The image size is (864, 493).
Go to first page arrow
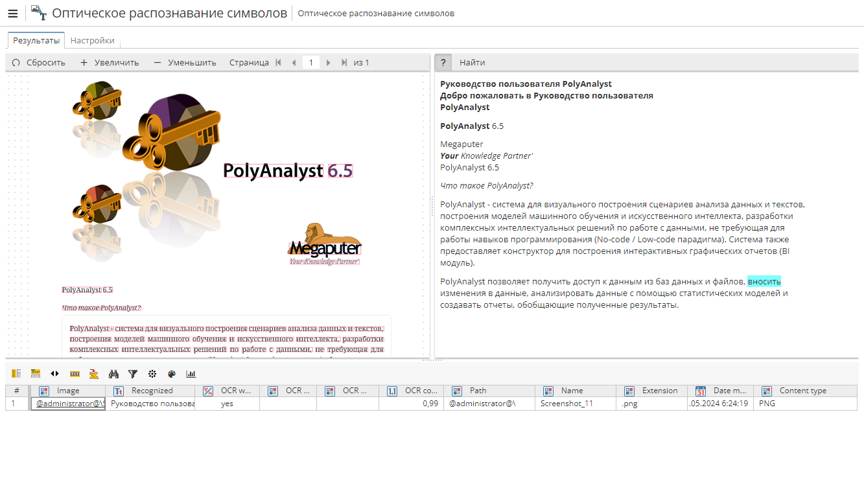click(279, 63)
